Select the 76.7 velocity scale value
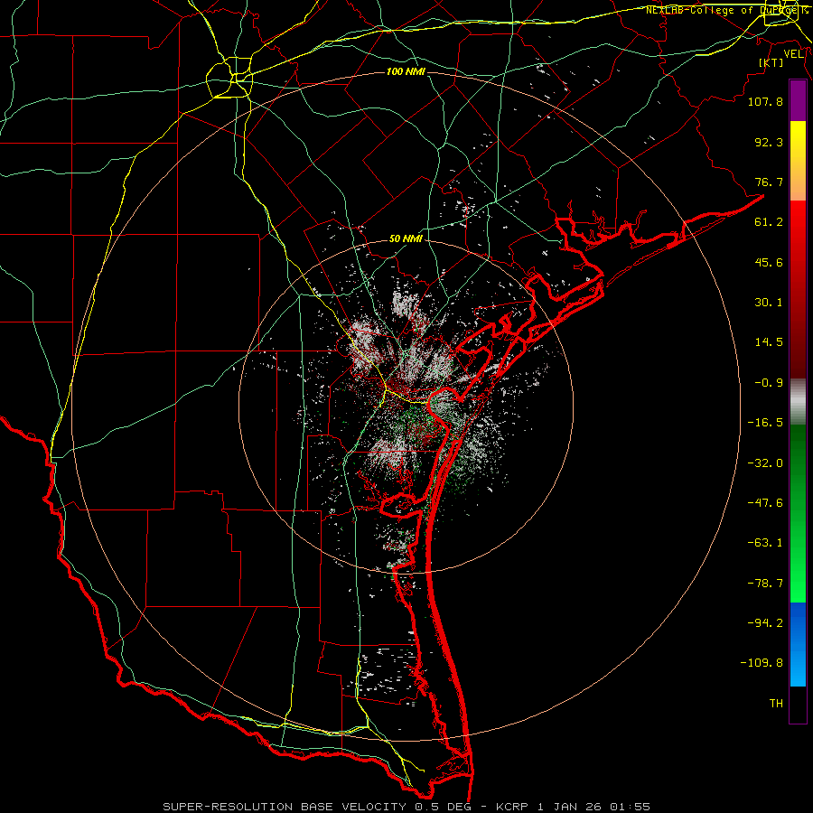813x813 pixels. [x=769, y=182]
